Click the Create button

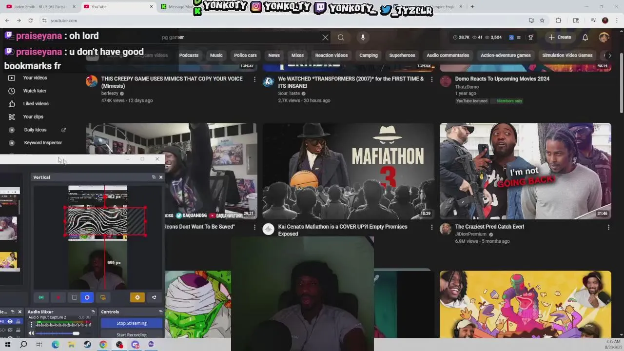pos(560,37)
